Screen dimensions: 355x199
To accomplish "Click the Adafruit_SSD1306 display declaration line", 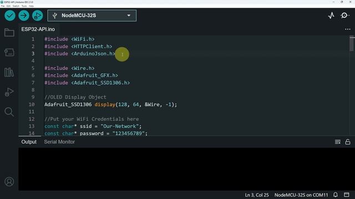I will [x=110, y=104].
